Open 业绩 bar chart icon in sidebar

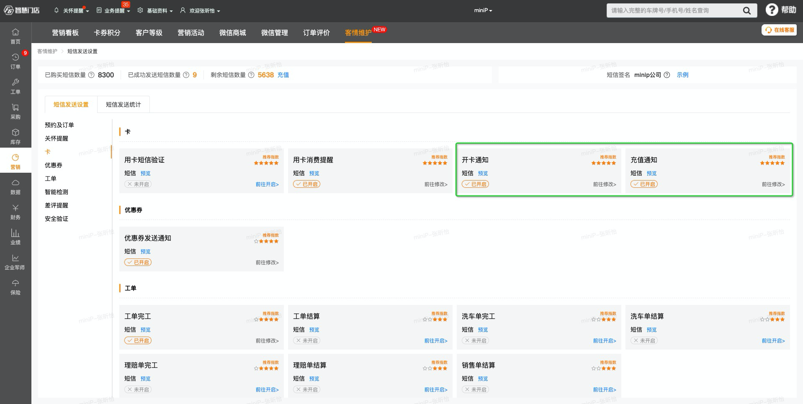[x=15, y=233]
